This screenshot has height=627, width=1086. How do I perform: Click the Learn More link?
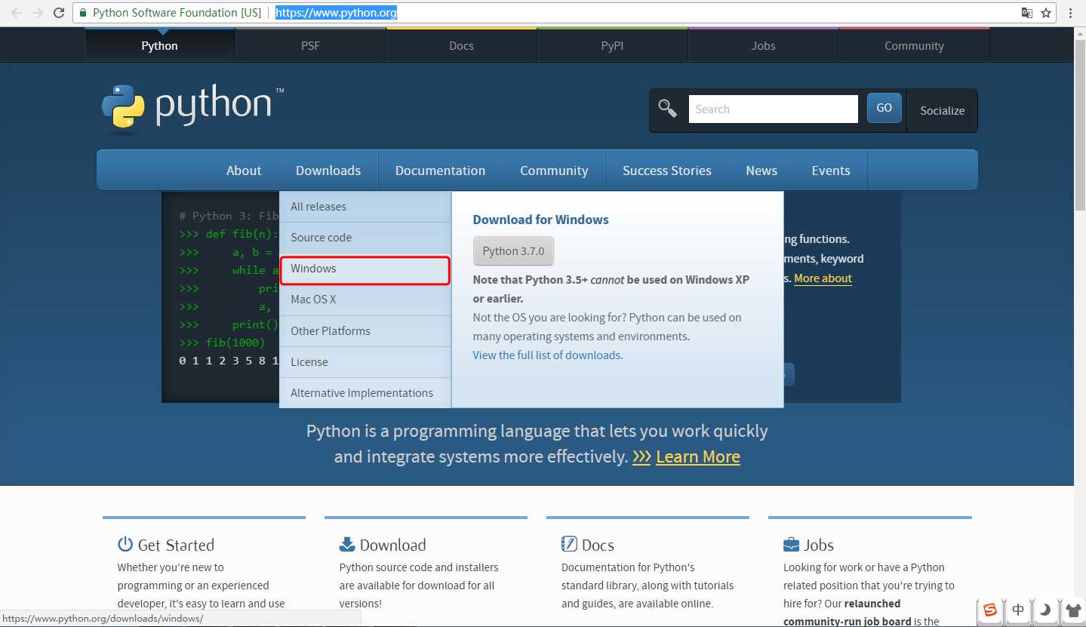(x=698, y=457)
